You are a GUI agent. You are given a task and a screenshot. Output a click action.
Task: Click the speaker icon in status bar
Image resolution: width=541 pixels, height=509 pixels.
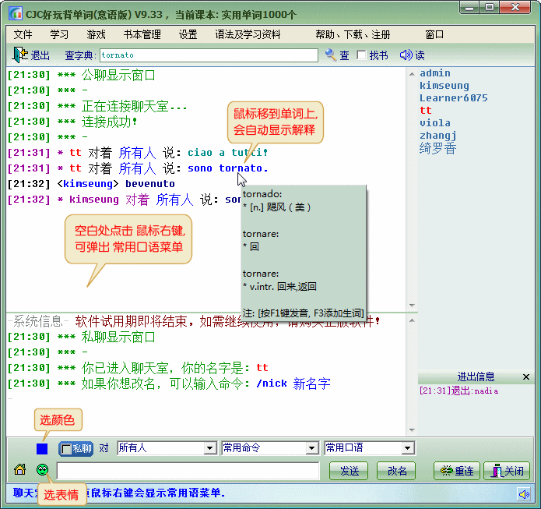coord(525,493)
